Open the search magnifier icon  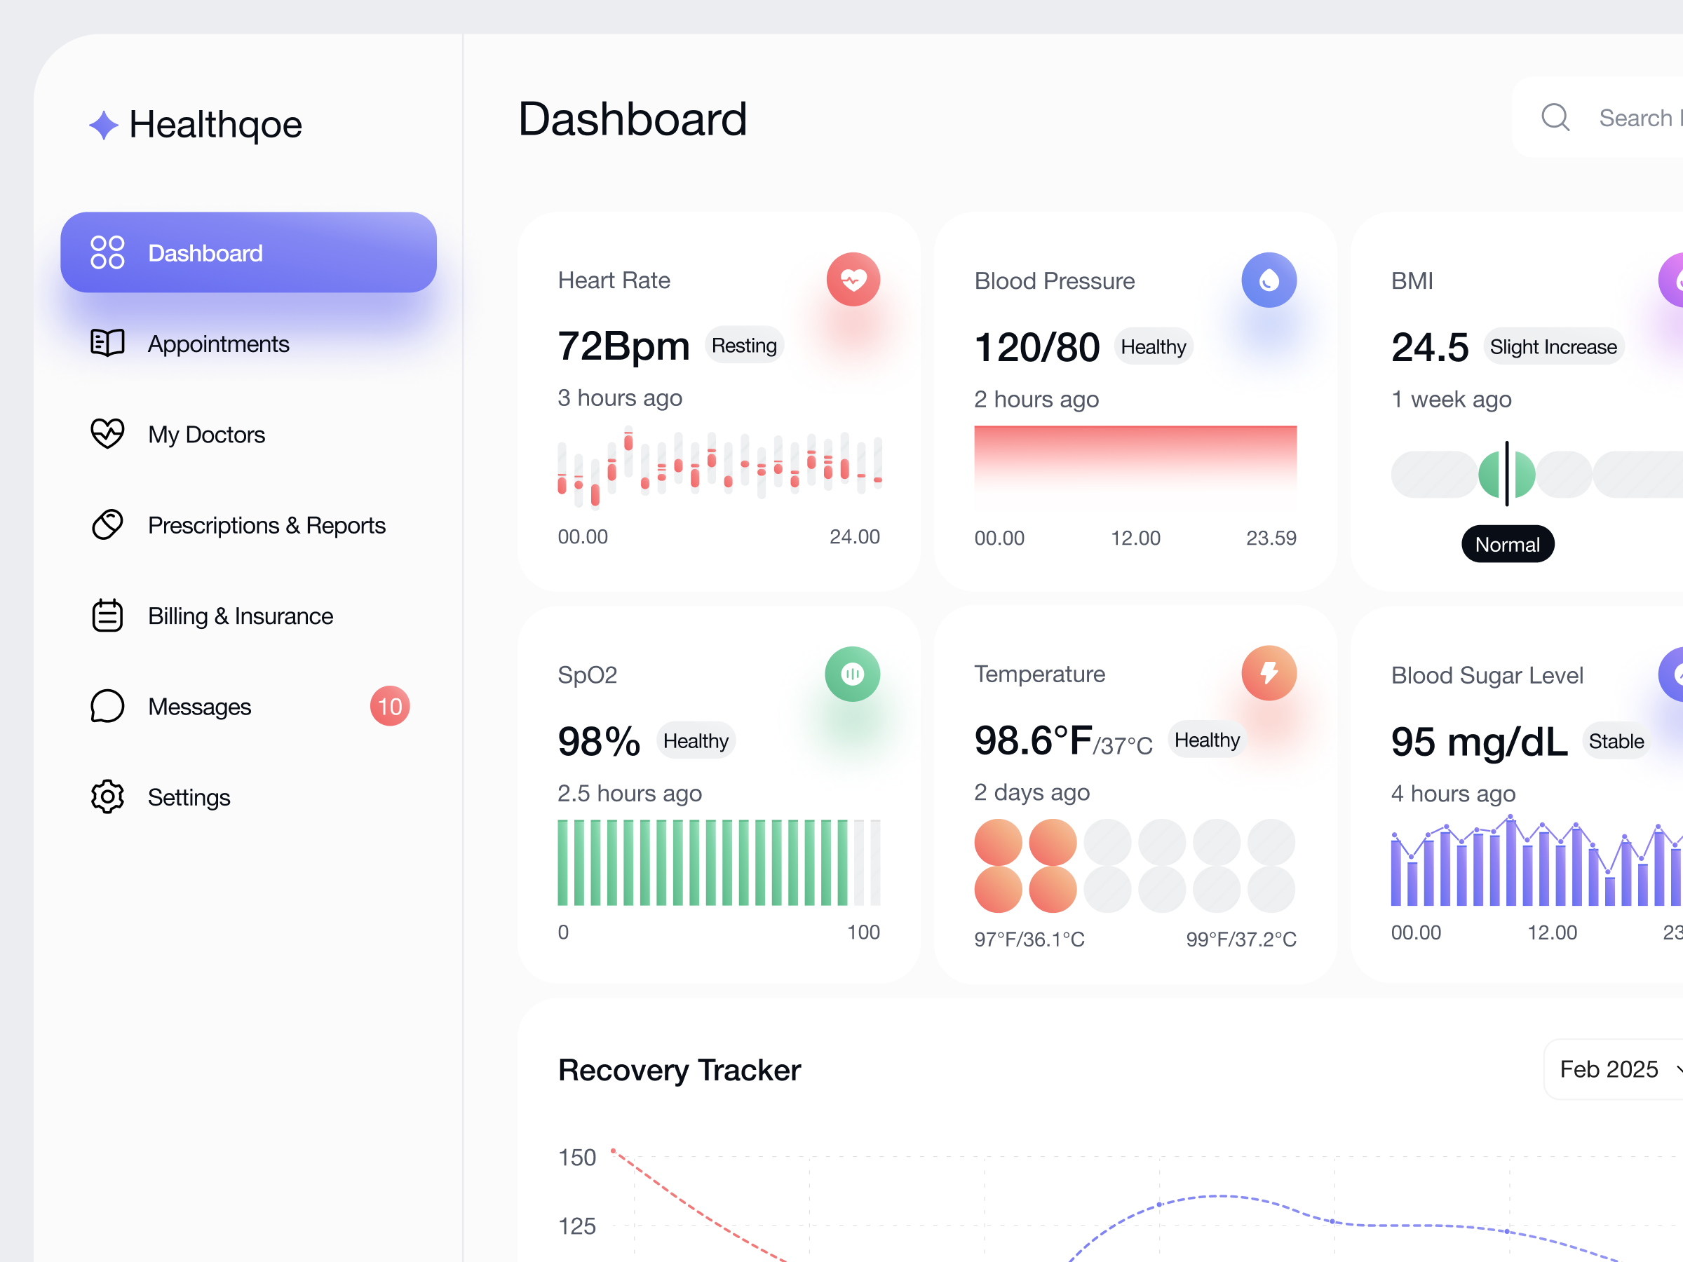coord(1555,118)
